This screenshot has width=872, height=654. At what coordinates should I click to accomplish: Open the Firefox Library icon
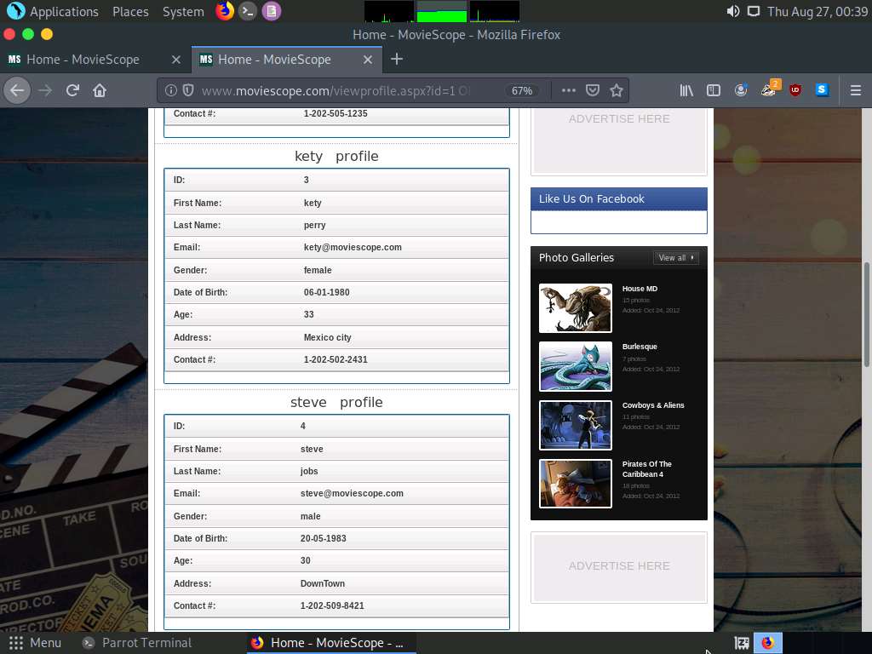coord(686,90)
